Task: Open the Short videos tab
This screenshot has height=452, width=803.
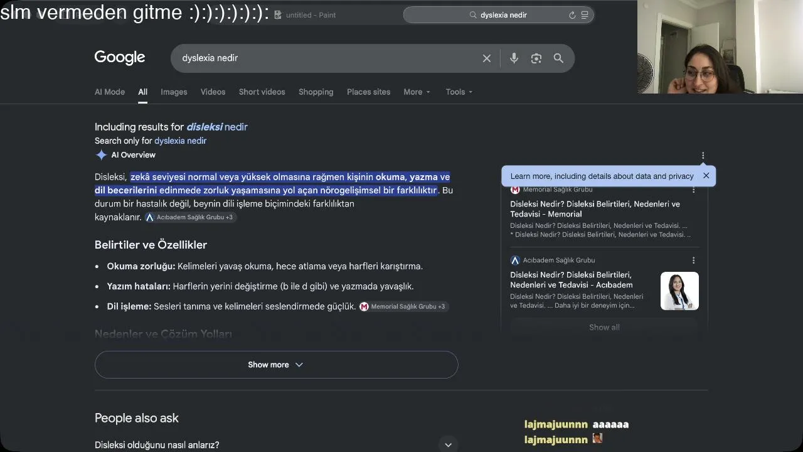Action: click(x=262, y=92)
